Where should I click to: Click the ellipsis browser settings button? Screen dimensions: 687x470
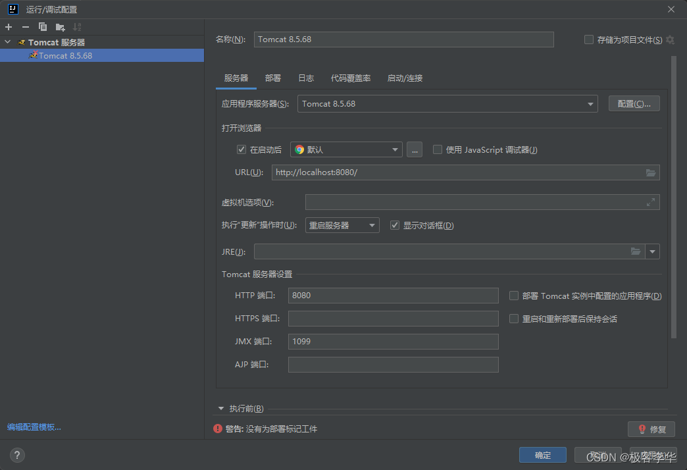pos(415,149)
